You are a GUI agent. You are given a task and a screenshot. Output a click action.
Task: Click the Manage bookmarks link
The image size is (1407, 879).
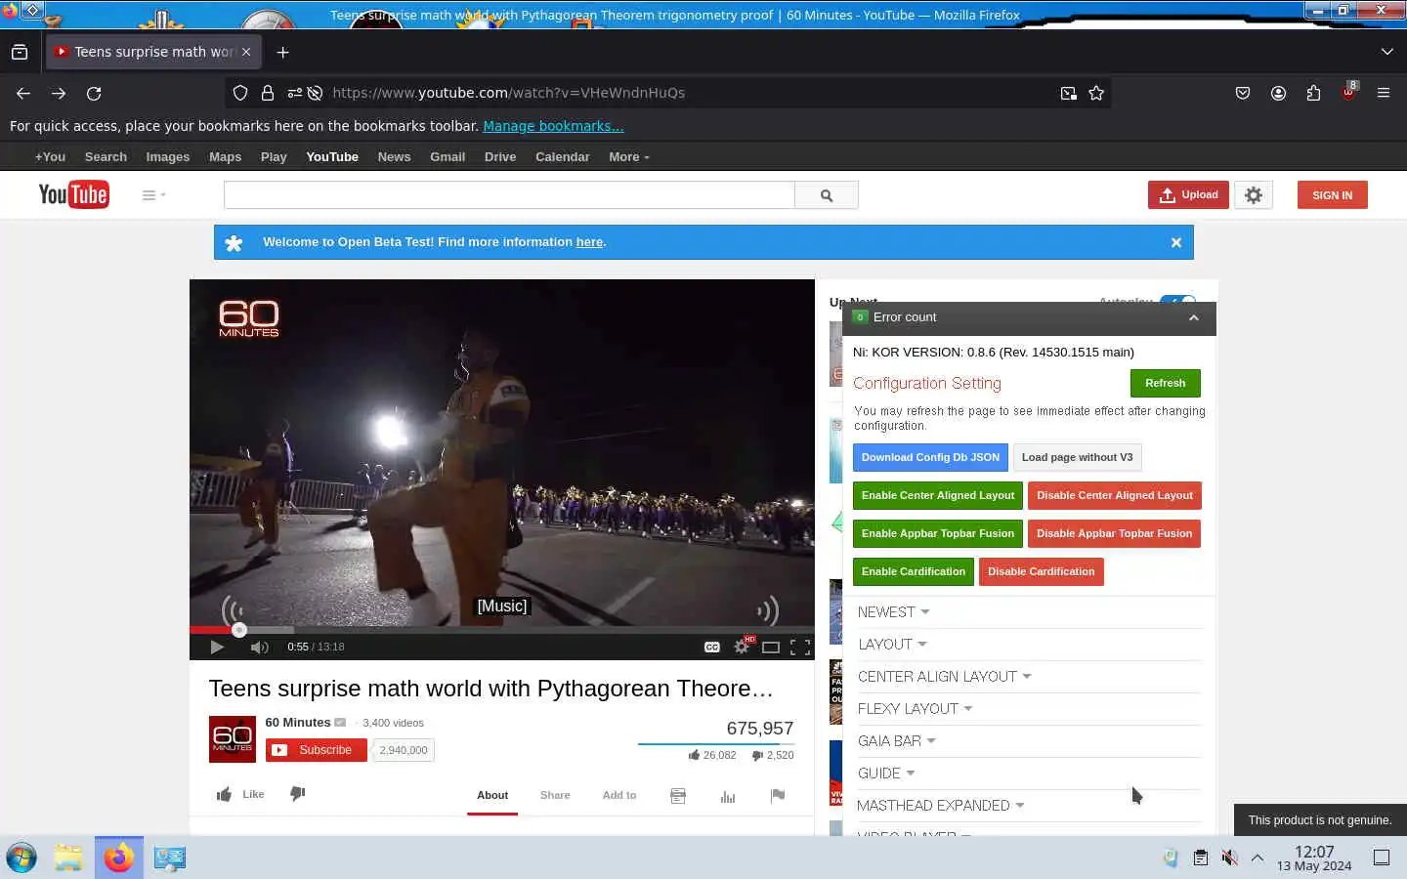[553, 126]
